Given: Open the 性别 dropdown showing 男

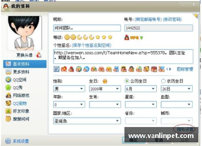Looking at the screenshot, I should [69, 89].
